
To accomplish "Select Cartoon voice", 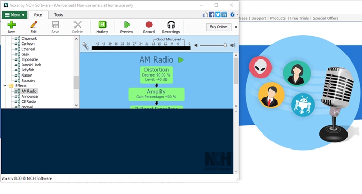I will [x=28, y=44].
